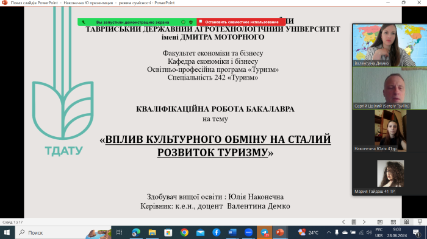
Task: Click text Здобувач вищої освіти : Юлія Наконечна
Action: (x=215, y=196)
